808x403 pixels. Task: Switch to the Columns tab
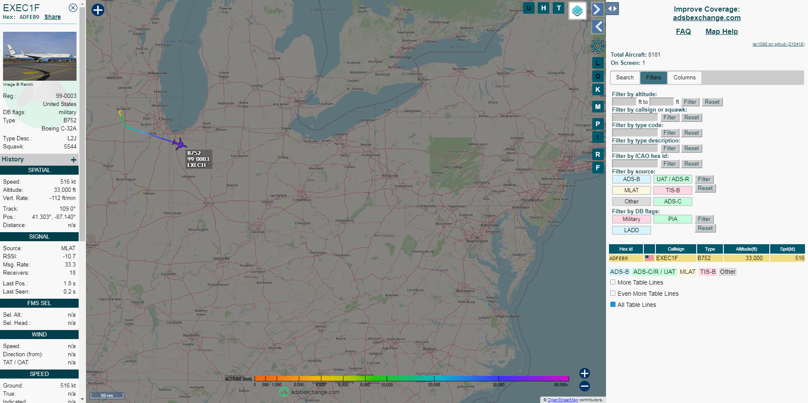(685, 78)
